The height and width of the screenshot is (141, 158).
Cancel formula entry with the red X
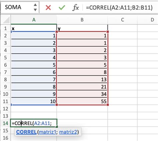pyautogui.click(x=48, y=8)
